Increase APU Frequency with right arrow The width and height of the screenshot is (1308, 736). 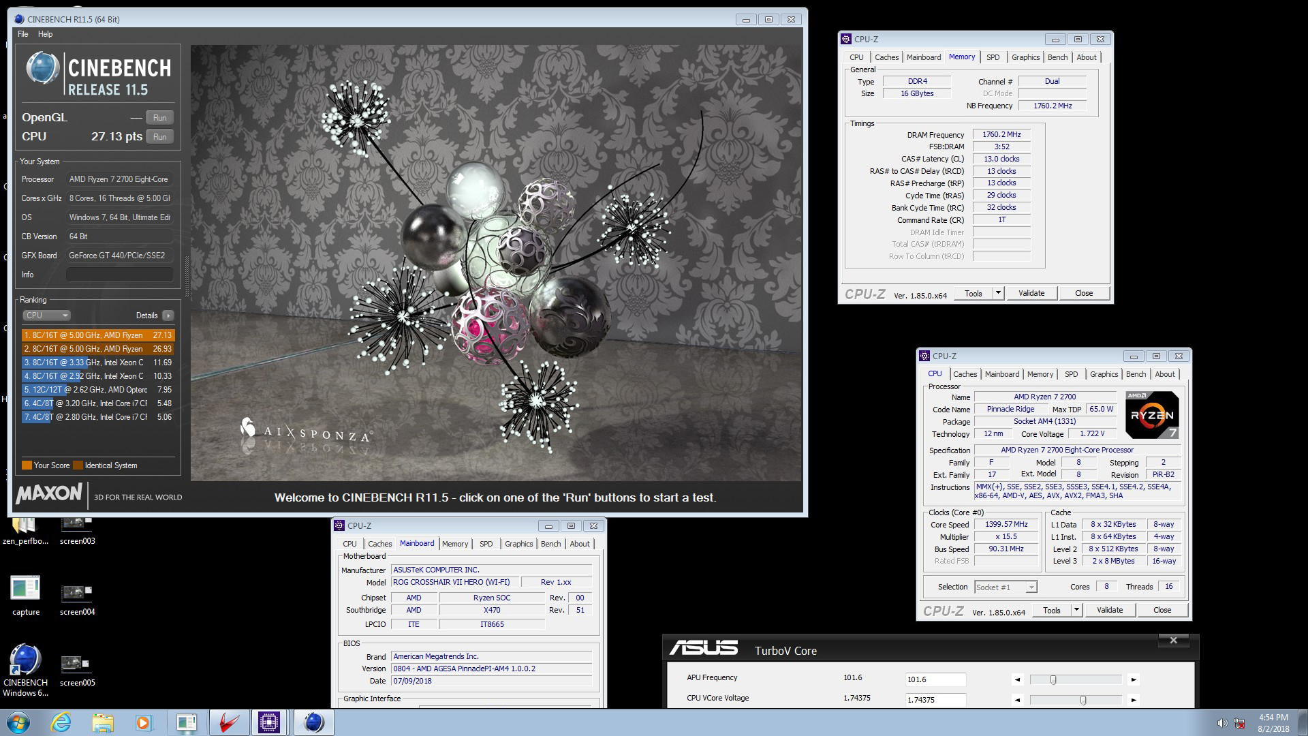coord(1134,679)
